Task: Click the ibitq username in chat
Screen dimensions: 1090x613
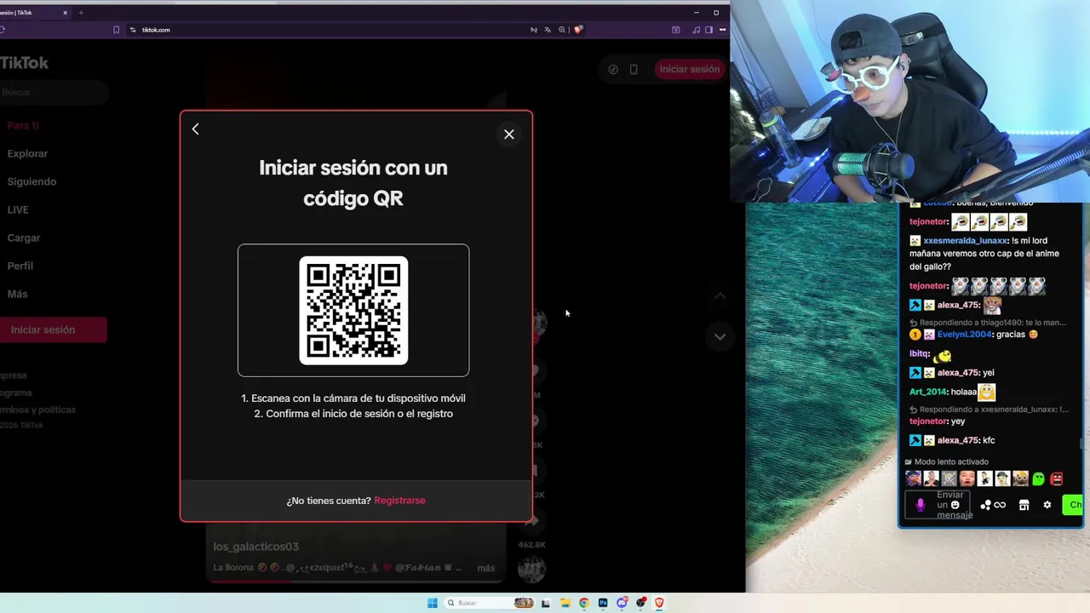Action: (x=919, y=353)
